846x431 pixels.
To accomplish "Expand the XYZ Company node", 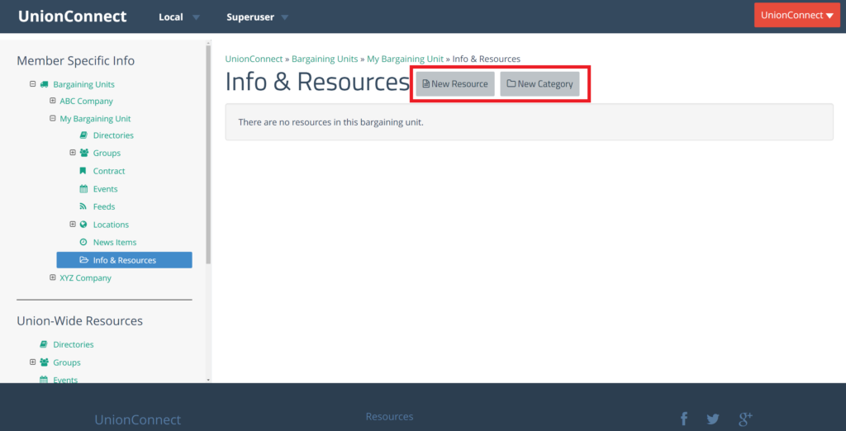I will [x=52, y=277].
